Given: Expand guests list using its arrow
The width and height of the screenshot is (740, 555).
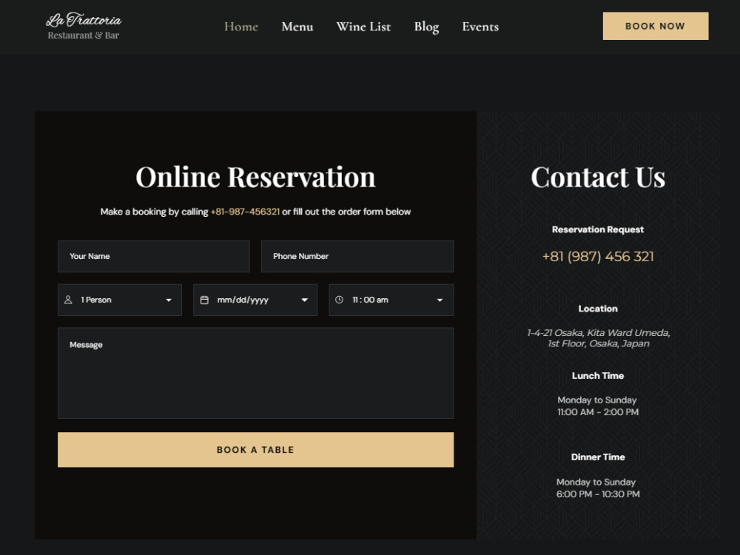Looking at the screenshot, I should tap(169, 300).
